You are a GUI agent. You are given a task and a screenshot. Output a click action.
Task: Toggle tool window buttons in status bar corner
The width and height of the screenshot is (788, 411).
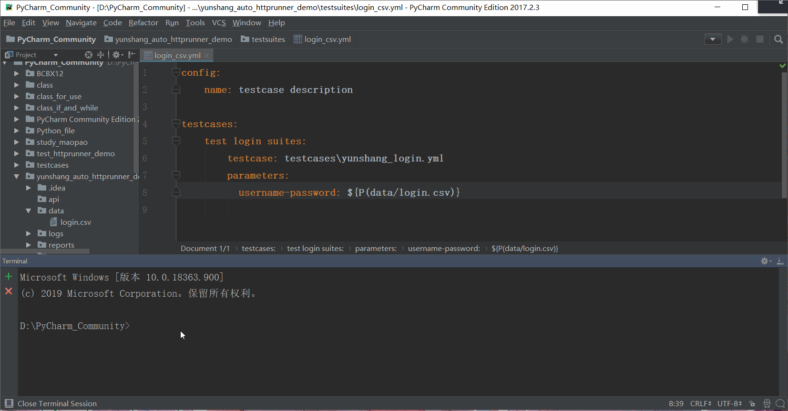(x=9, y=403)
